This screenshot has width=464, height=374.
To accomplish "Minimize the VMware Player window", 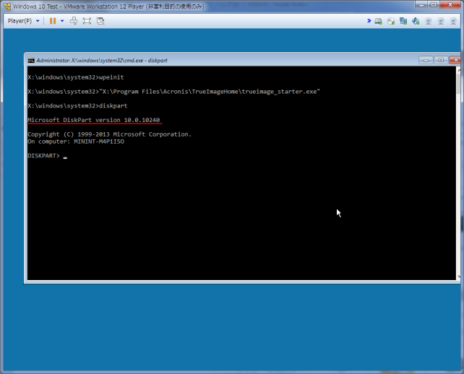I will click(421, 5).
